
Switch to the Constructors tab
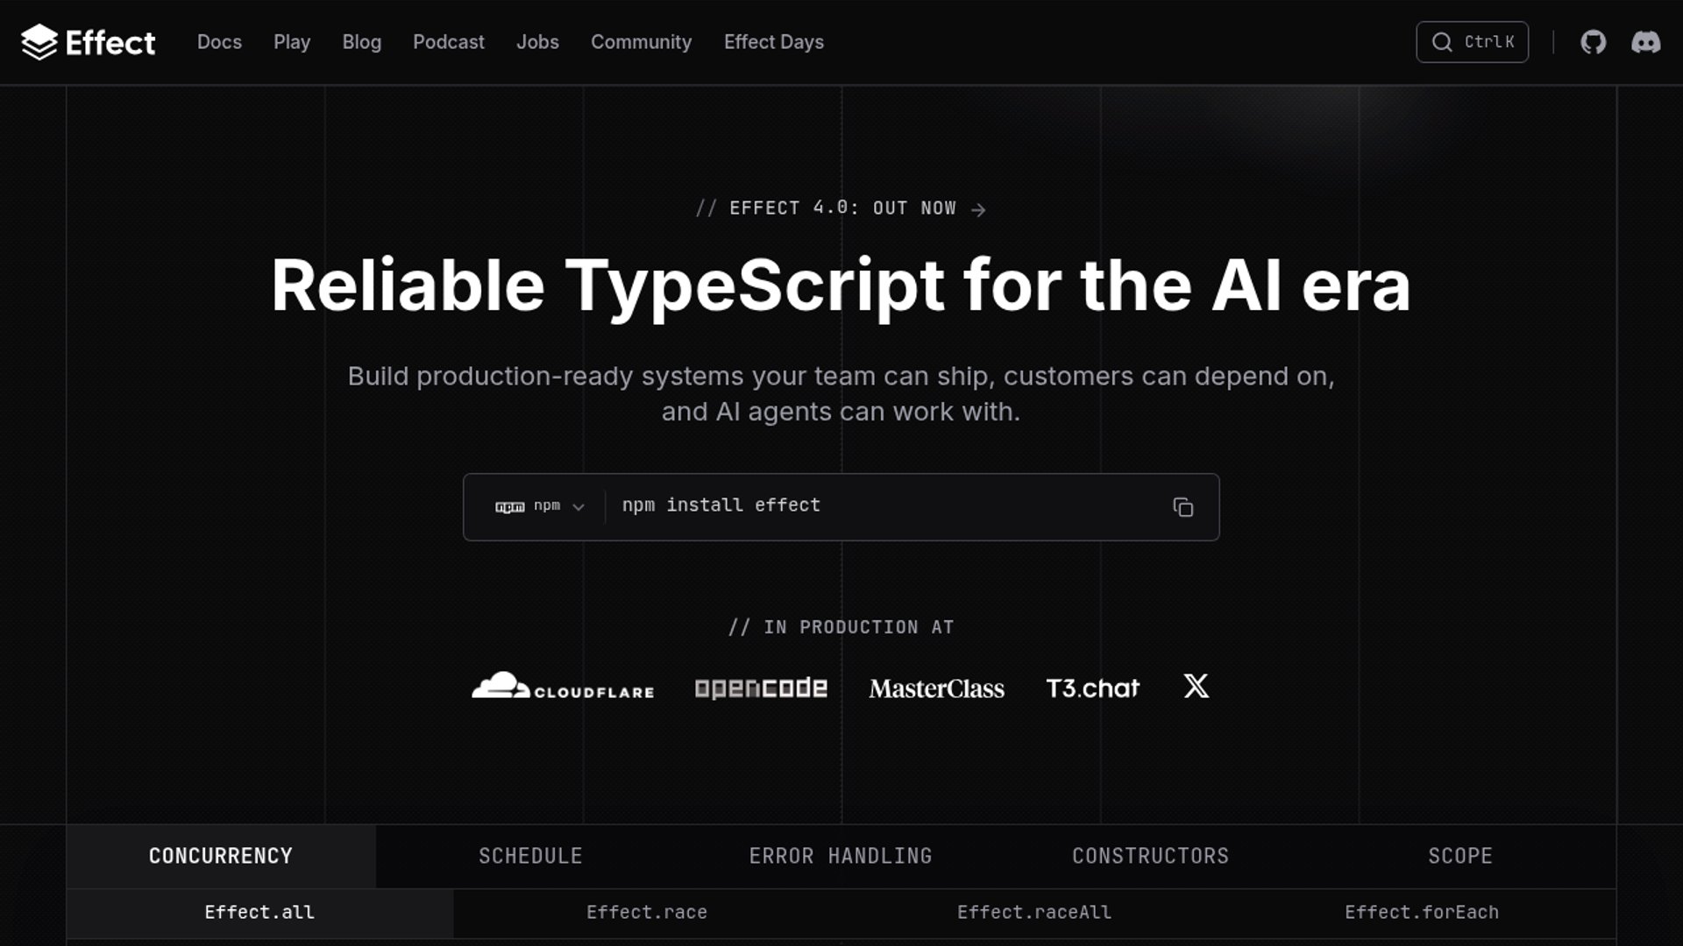pyautogui.click(x=1150, y=856)
